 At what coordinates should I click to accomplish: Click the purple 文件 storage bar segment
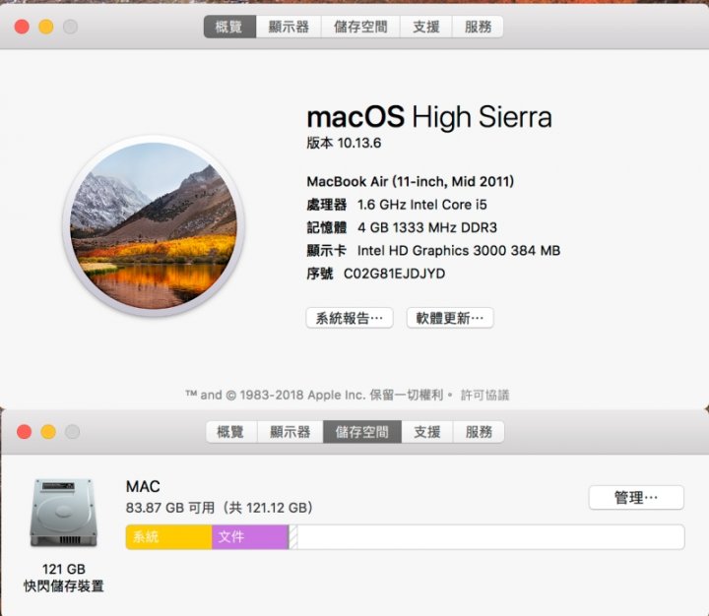(x=250, y=537)
